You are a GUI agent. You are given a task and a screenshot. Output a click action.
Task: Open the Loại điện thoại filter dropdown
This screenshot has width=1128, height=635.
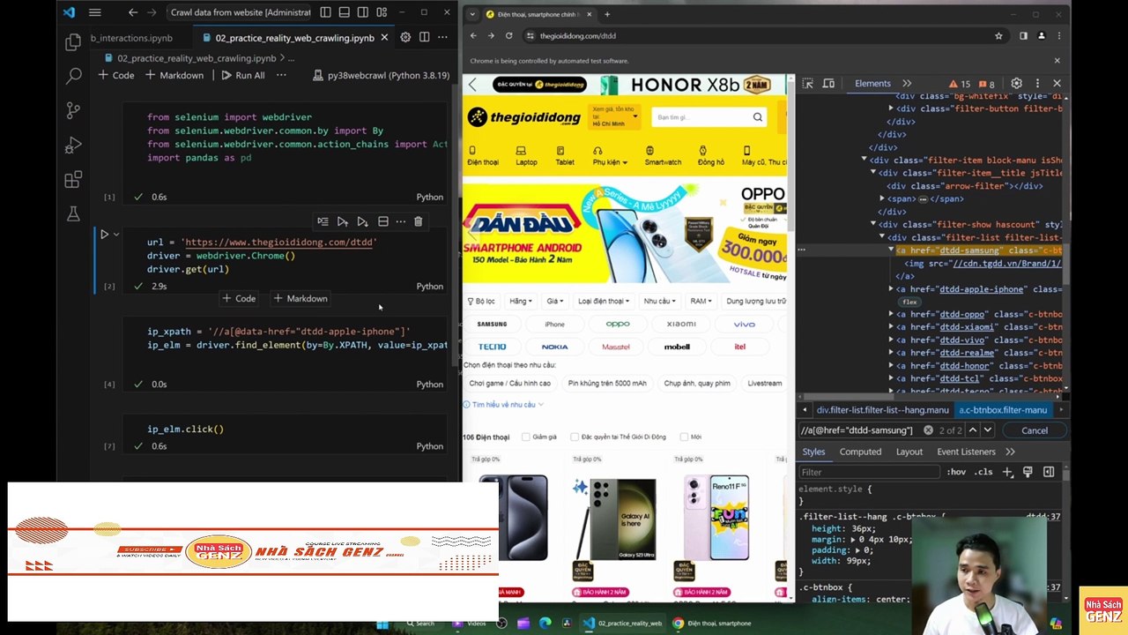pos(605,302)
